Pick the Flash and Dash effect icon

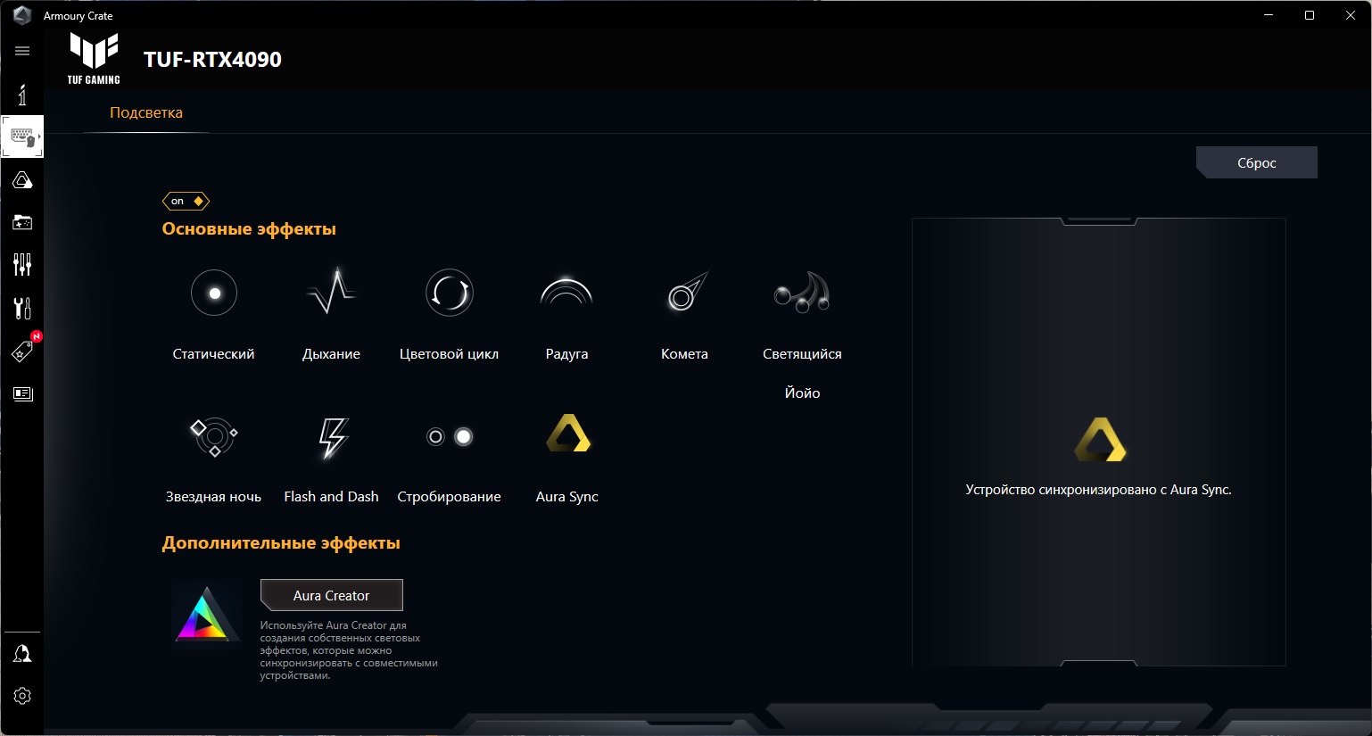click(x=333, y=438)
